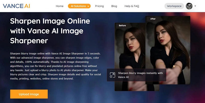Open Help & FAQ
The height and width of the screenshot is (103, 205).
132,6
